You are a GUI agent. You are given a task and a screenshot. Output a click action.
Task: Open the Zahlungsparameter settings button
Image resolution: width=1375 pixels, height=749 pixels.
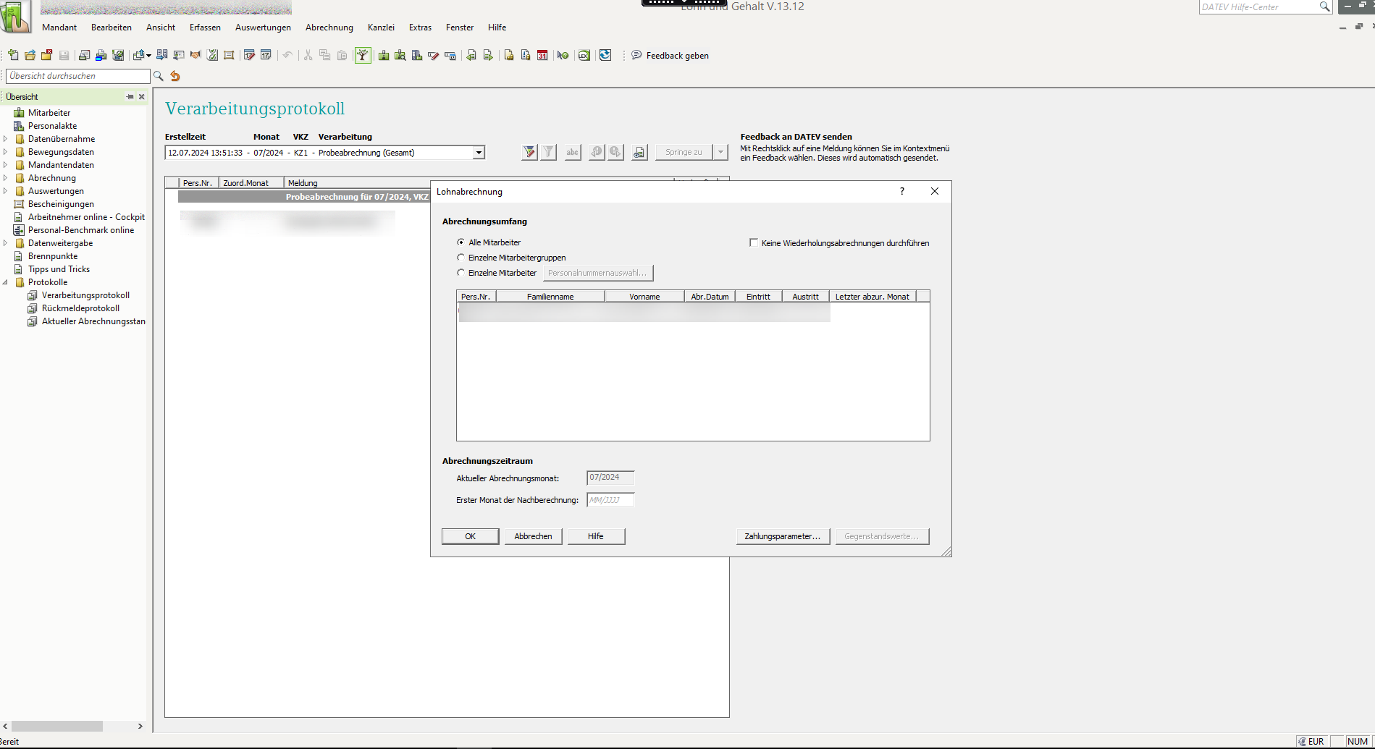click(x=782, y=536)
